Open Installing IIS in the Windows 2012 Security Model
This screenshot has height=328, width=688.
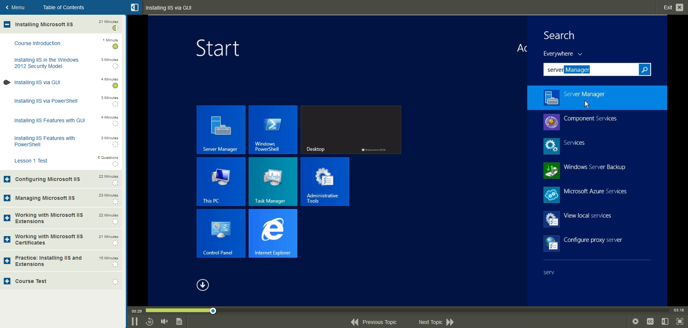click(46, 63)
